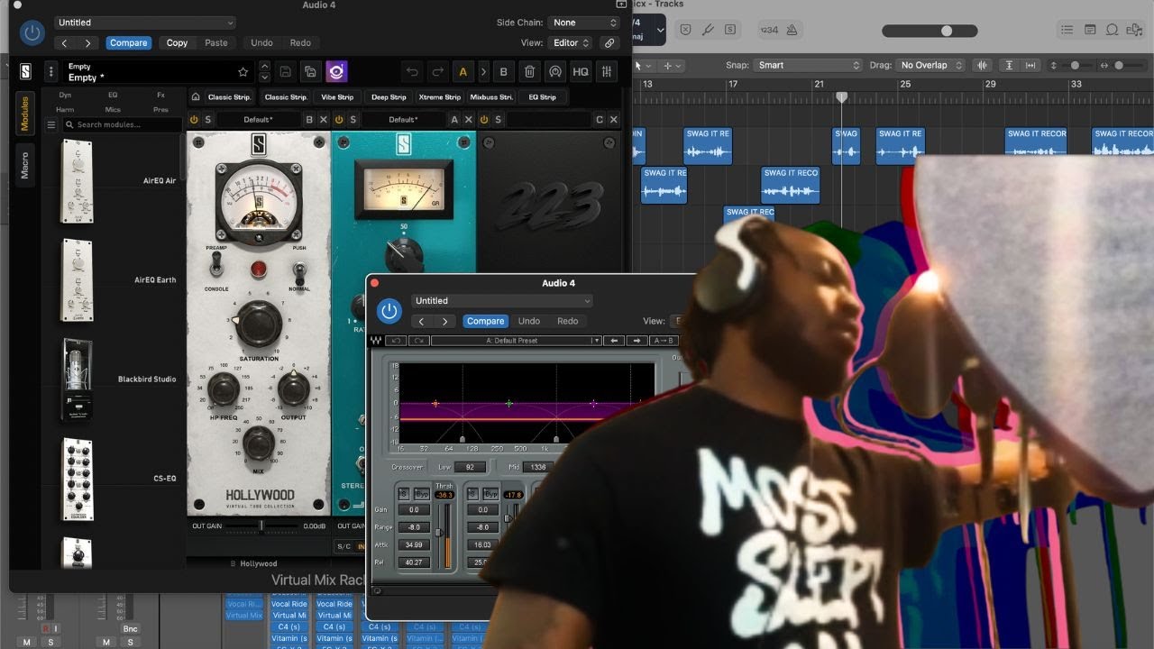Screen dimensions: 1154x649
Task: Click home icon in strip bar
Action: 196,96
